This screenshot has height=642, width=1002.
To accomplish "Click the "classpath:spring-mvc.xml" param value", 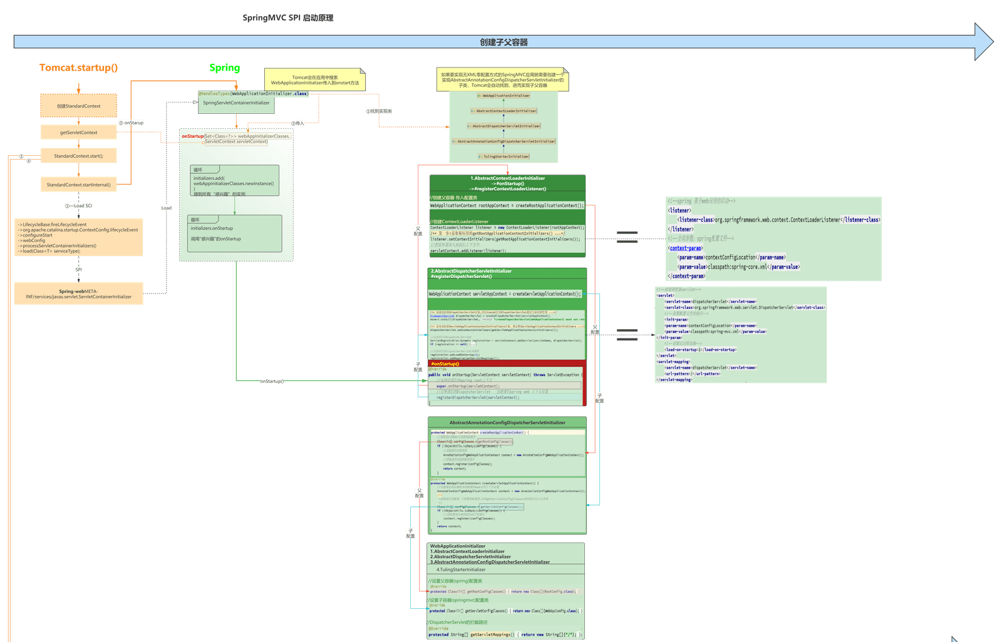I will (x=715, y=332).
